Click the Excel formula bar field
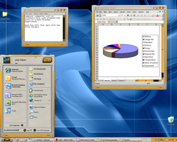Viewport: 177px width, 142px height. [141, 22]
